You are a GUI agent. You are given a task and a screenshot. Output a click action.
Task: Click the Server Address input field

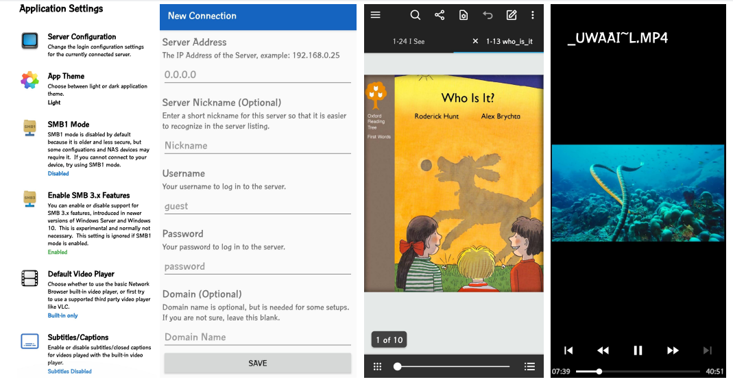258,75
